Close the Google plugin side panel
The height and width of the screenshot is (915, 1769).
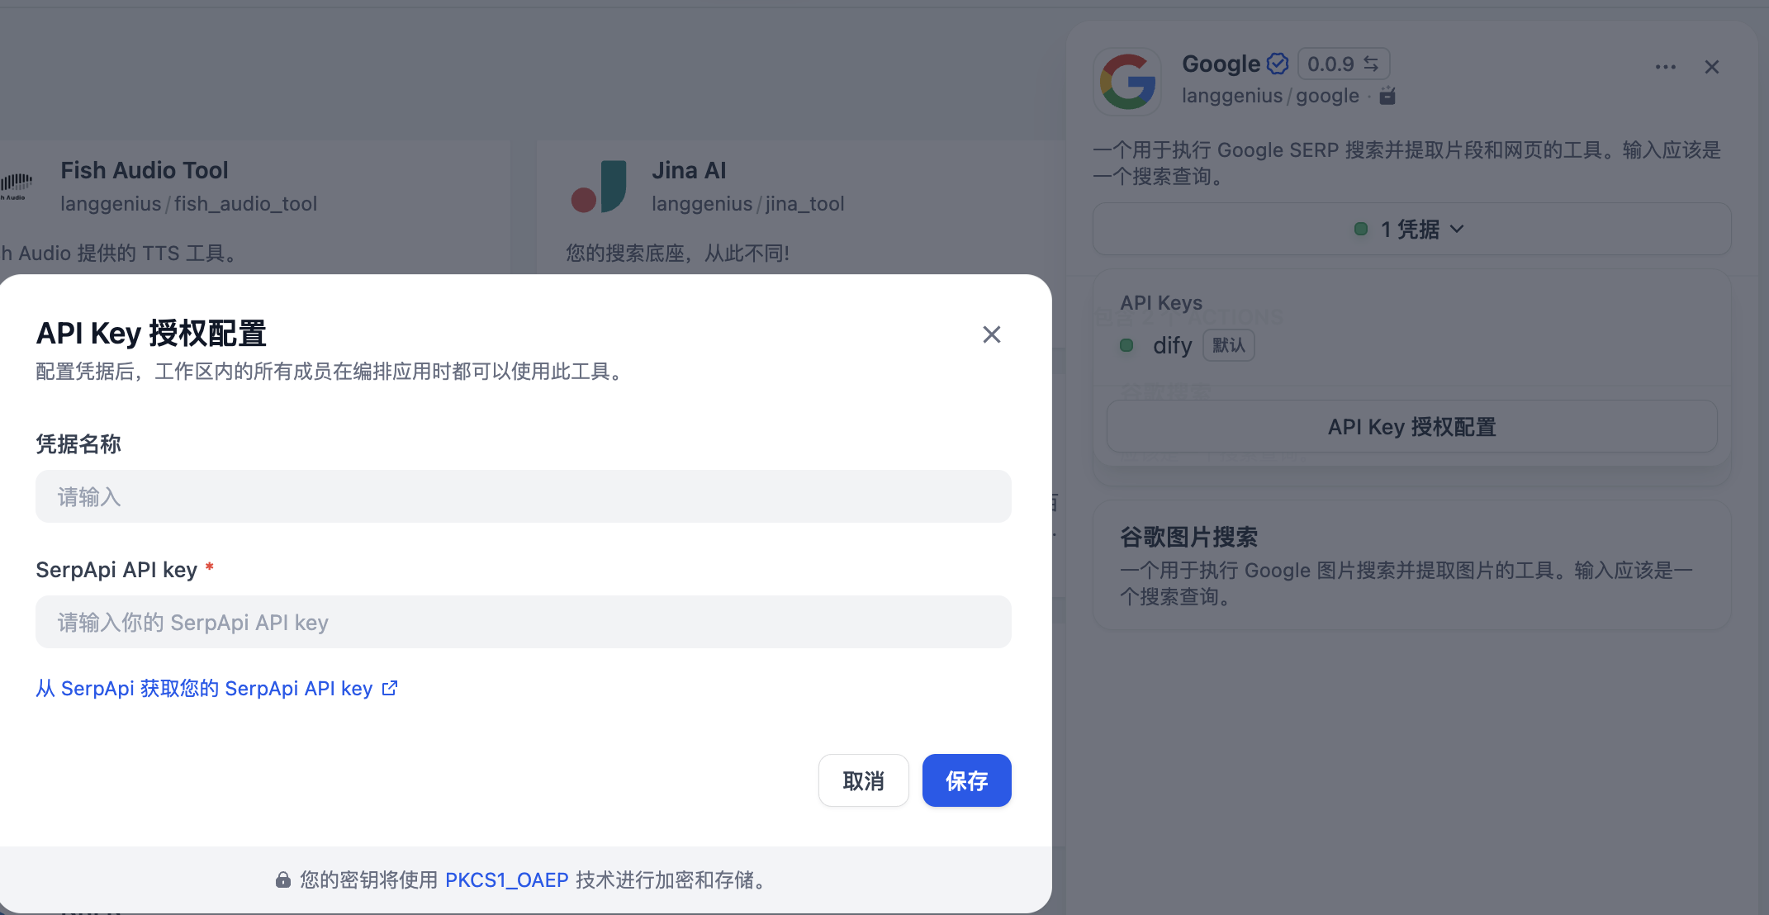click(x=1711, y=67)
